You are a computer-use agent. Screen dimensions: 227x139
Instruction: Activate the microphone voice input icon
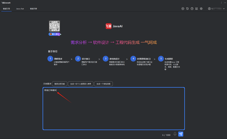click(175, 134)
